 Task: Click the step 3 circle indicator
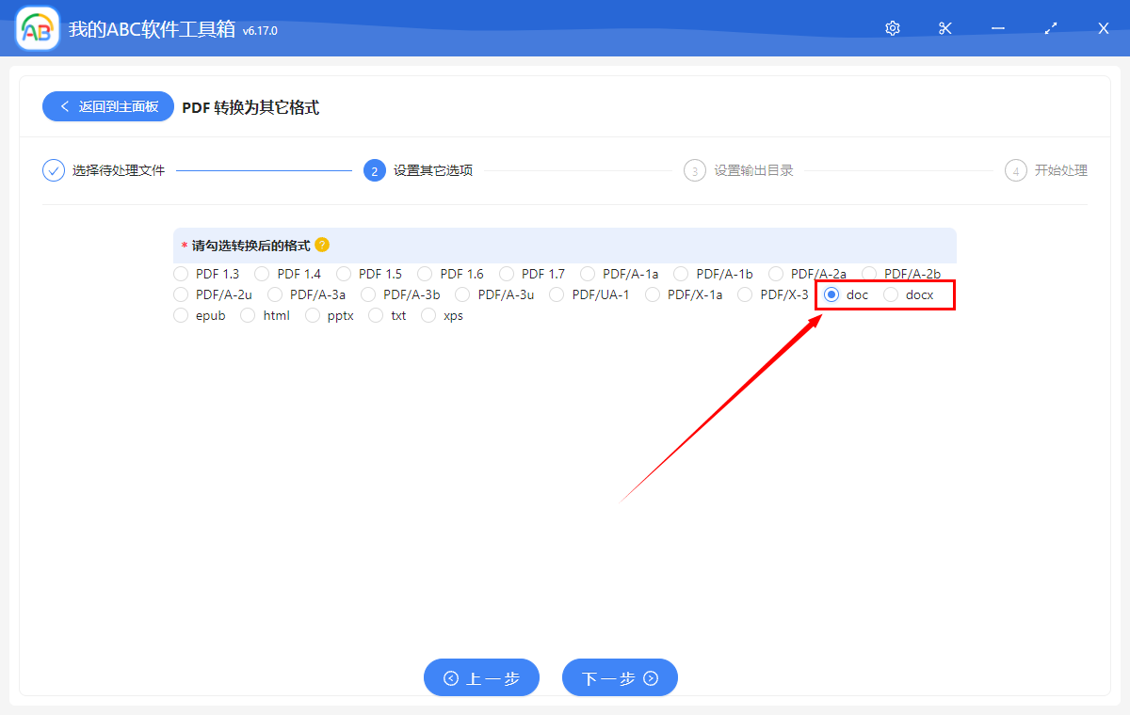[695, 170]
